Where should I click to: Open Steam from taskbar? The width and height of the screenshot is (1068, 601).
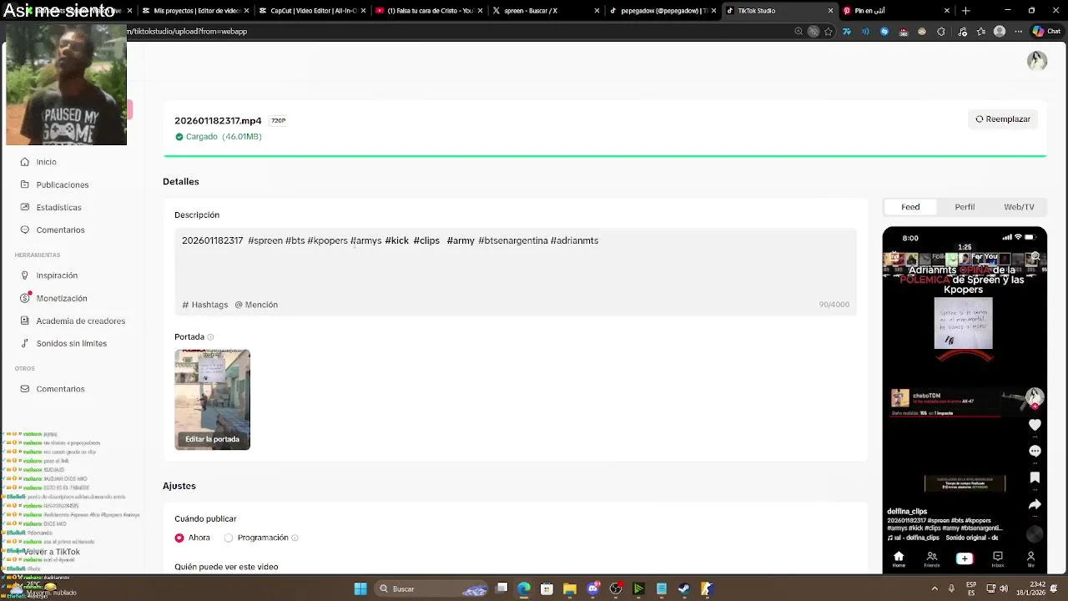tap(683, 588)
